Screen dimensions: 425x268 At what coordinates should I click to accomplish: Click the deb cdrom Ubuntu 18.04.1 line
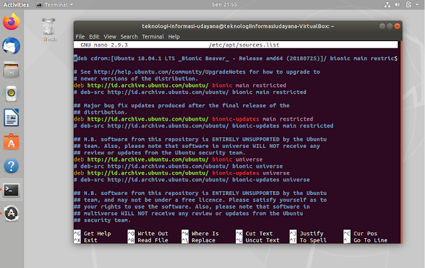236,58
